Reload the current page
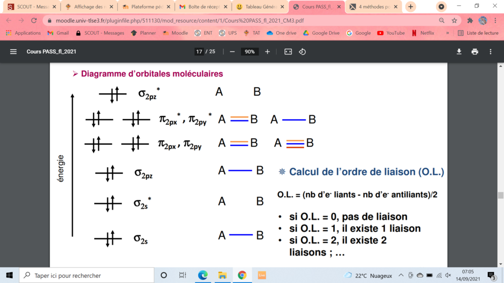 coord(34,21)
